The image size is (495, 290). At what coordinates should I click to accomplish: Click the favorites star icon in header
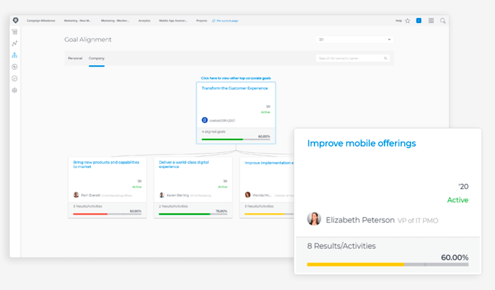point(407,21)
